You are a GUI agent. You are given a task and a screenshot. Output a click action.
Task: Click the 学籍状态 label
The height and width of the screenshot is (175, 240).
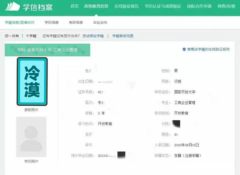coord(162,156)
